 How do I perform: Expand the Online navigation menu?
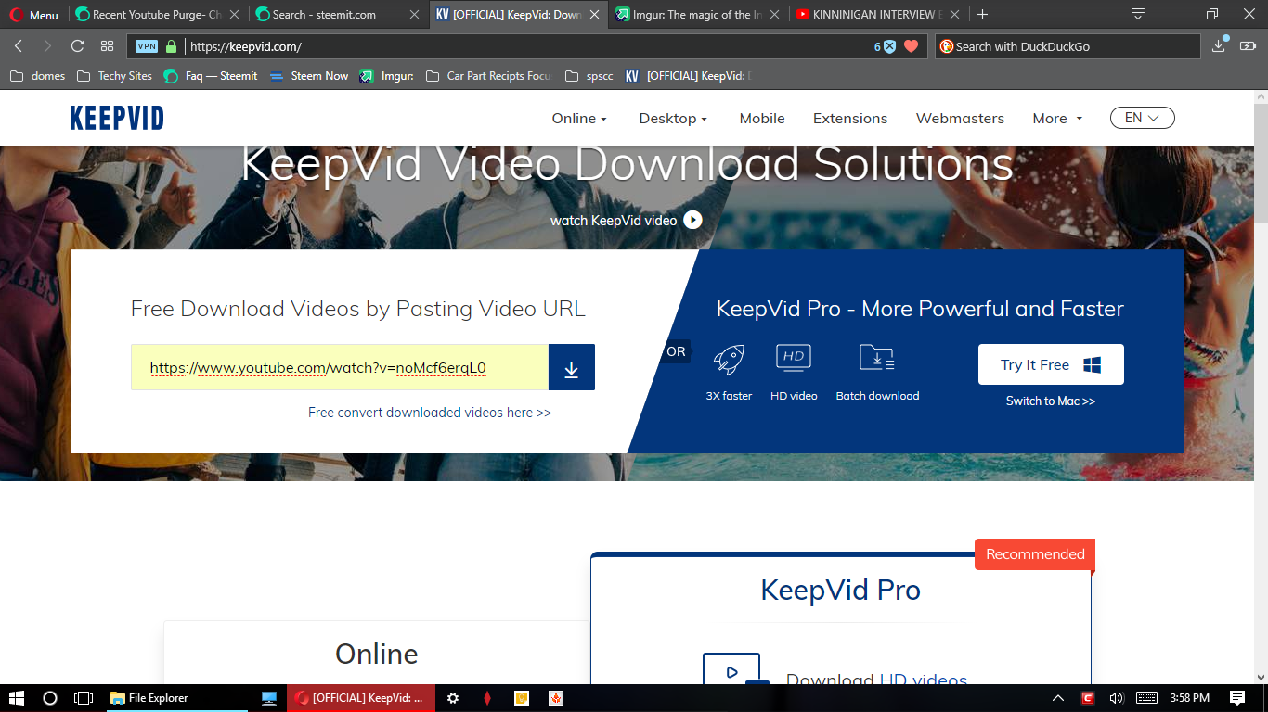click(579, 119)
